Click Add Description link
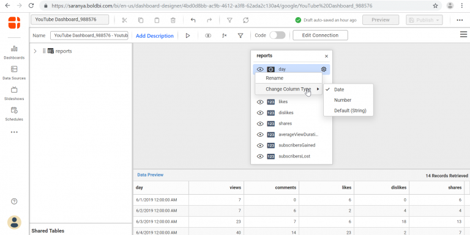Viewport: 470px width, 235px height. click(x=155, y=36)
